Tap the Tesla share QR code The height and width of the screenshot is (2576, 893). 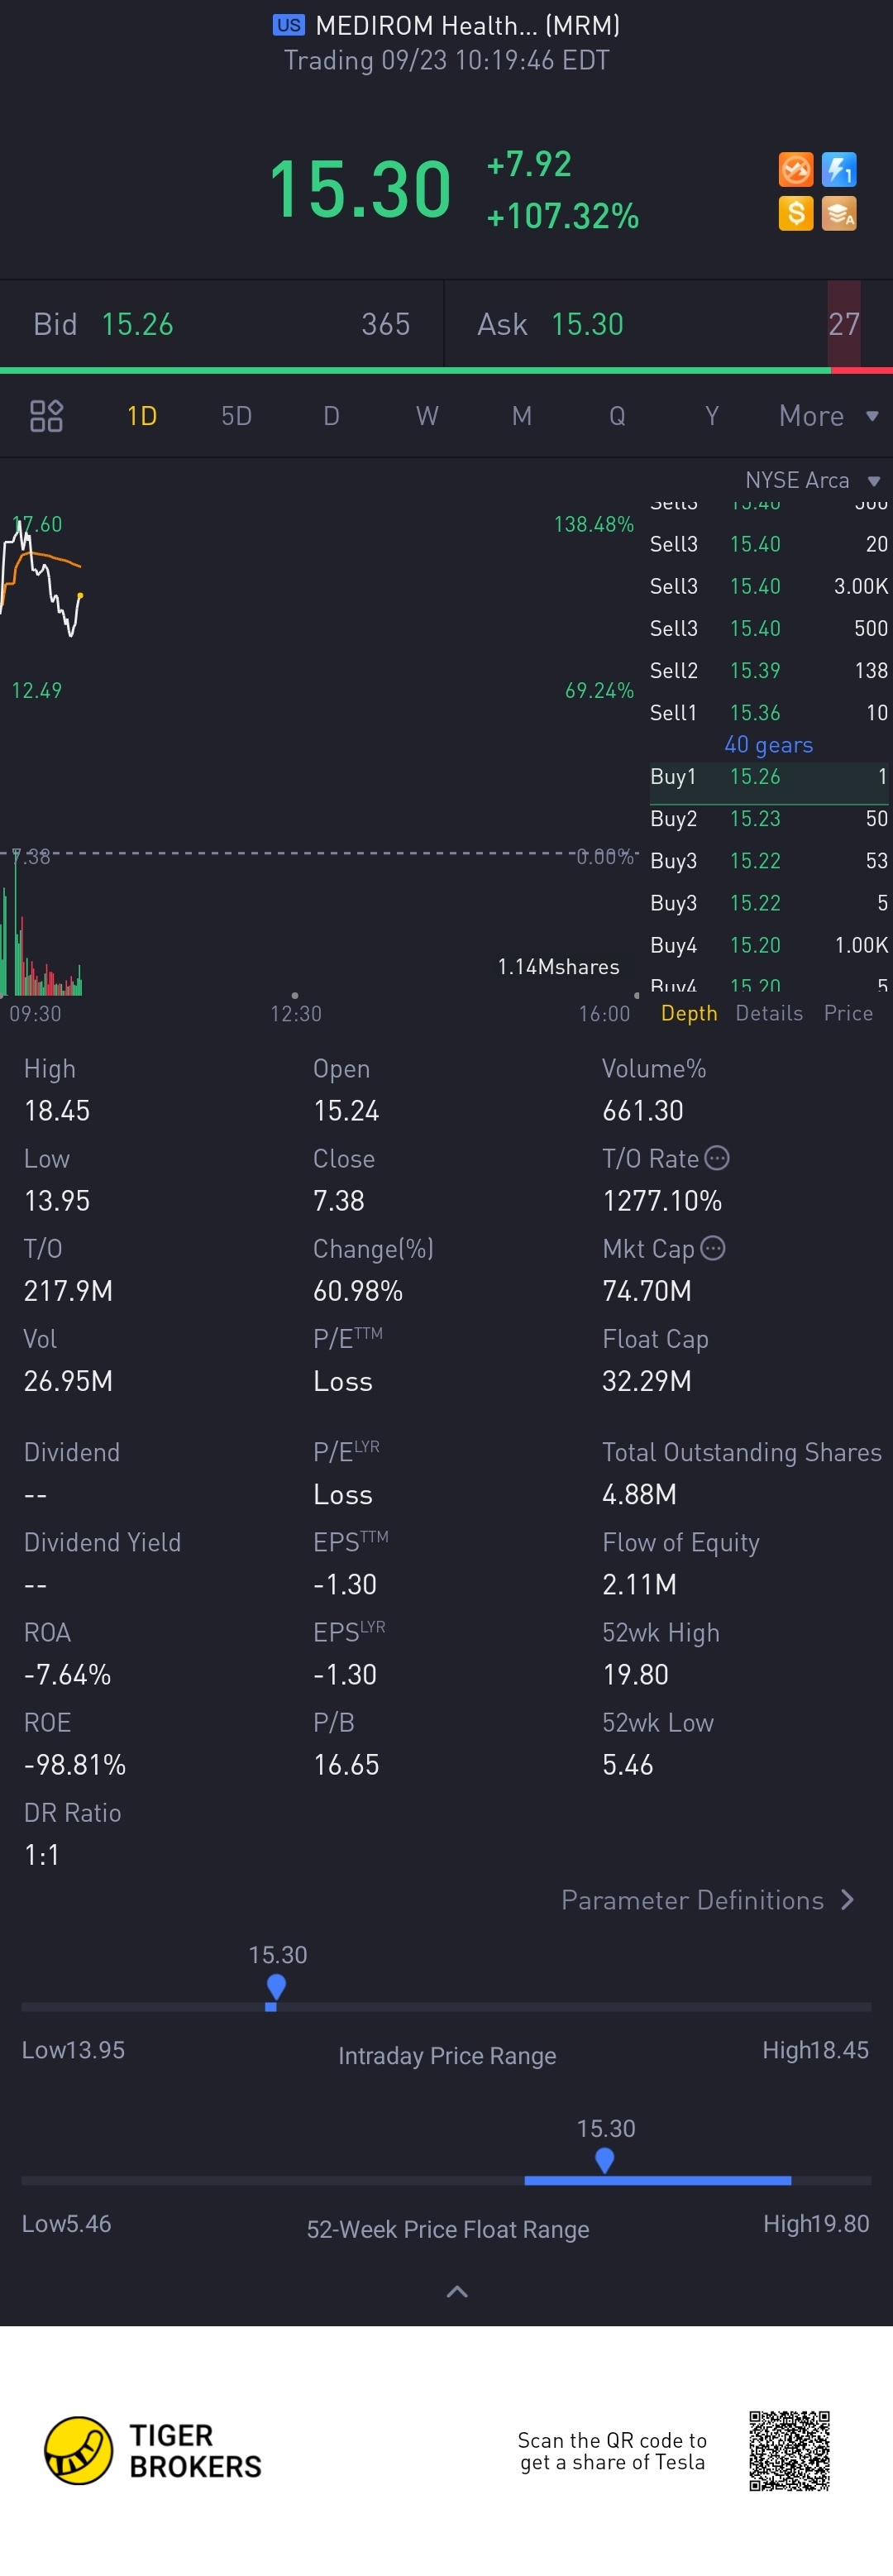[x=789, y=2451]
